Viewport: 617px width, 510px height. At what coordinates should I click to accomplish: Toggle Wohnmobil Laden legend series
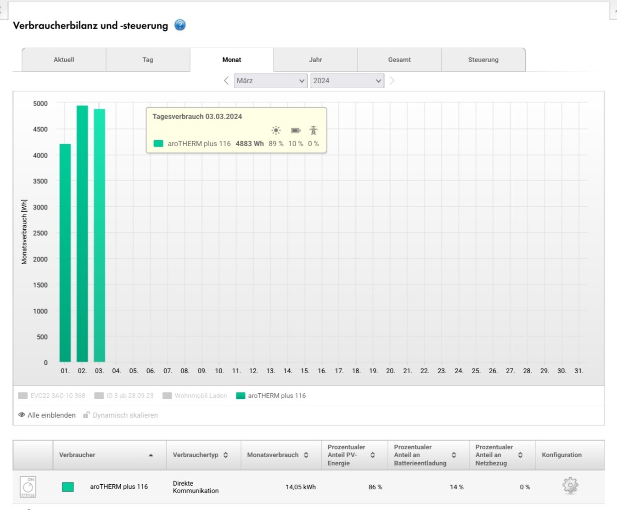coord(195,396)
